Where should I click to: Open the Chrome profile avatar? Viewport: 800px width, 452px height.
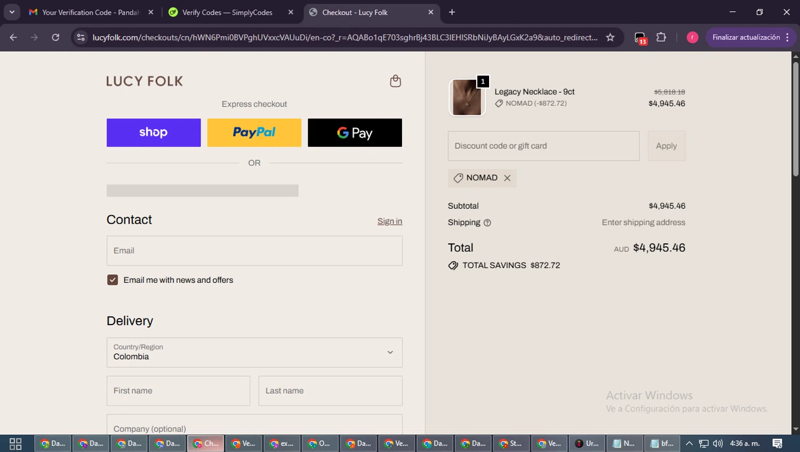click(x=692, y=37)
